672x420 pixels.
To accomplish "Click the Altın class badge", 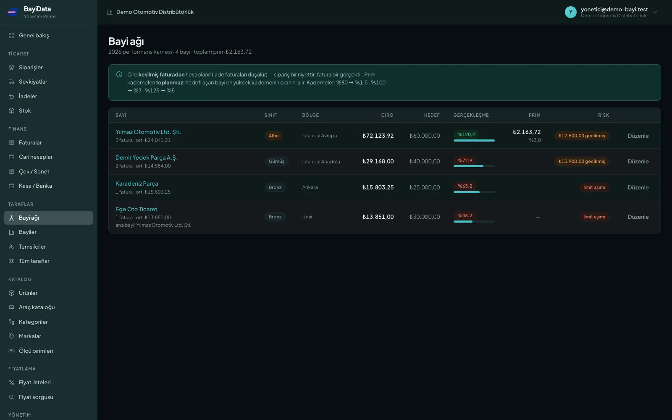I will (x=273, y=136).
